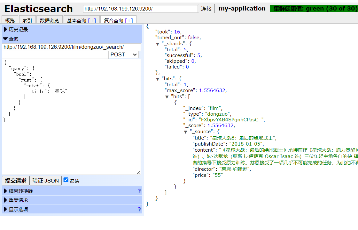Collapse the inner "hits" array node
This screenshot has height=230, width=358.
167,97
